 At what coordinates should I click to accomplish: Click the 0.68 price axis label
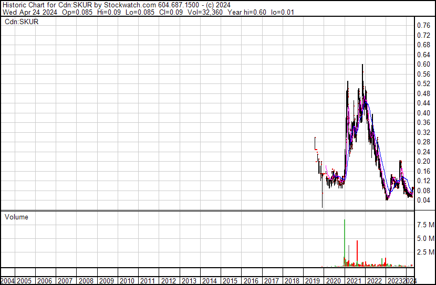[424, 45]
